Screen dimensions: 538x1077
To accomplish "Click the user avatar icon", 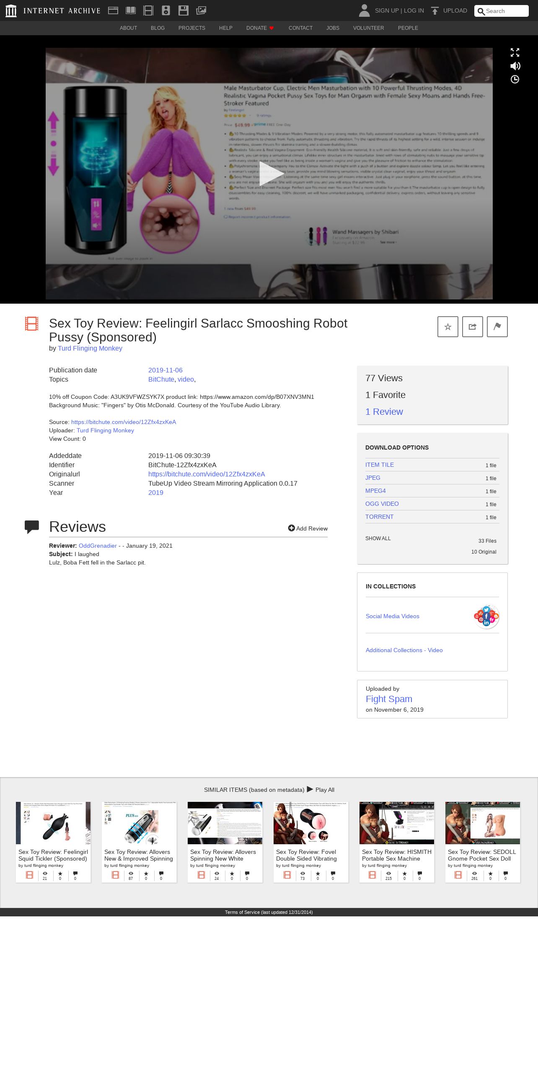I will (364, 10).
